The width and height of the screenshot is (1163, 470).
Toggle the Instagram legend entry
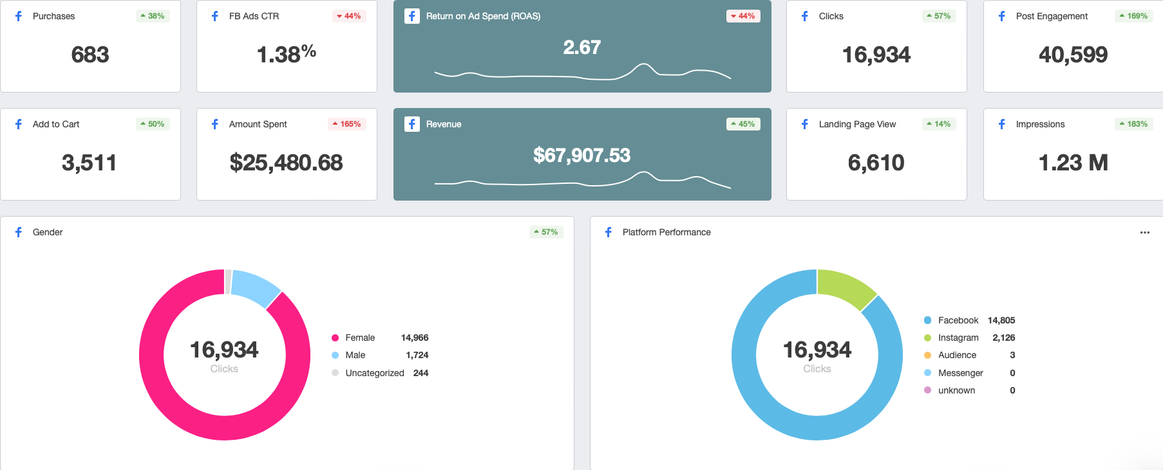pyautogui.click(x=958, y=338)
